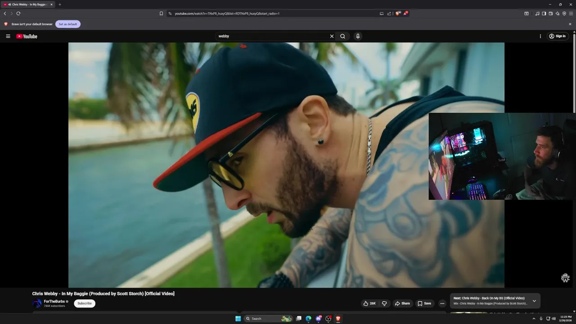The height and width of the screenshot is (324, 576).
Task: Open the media cast icon in address bar
Action: click(x=382, y=13)
